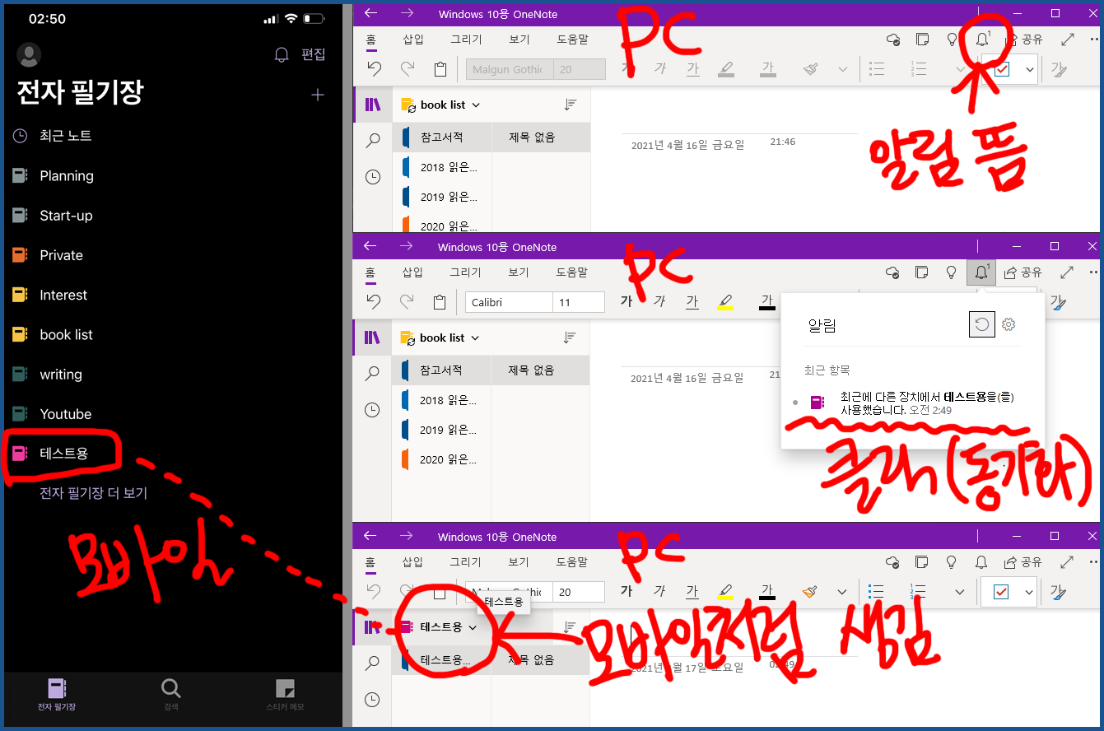Viewport: 1104px width, 731px height.
Task: Click Undo in top PC window toolbar
Action: pos(374,69)
